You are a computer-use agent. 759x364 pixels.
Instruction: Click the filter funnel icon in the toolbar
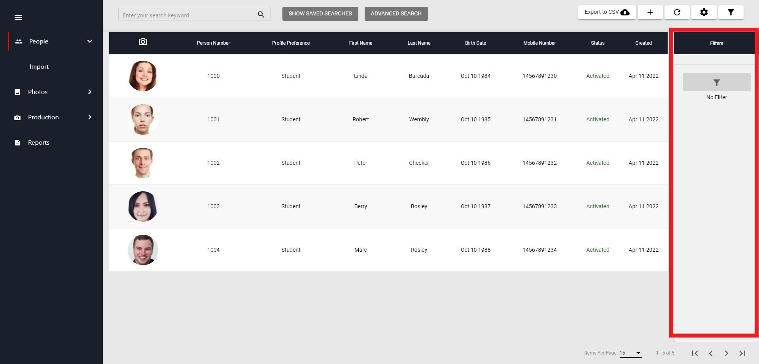(x=731, y=12)
